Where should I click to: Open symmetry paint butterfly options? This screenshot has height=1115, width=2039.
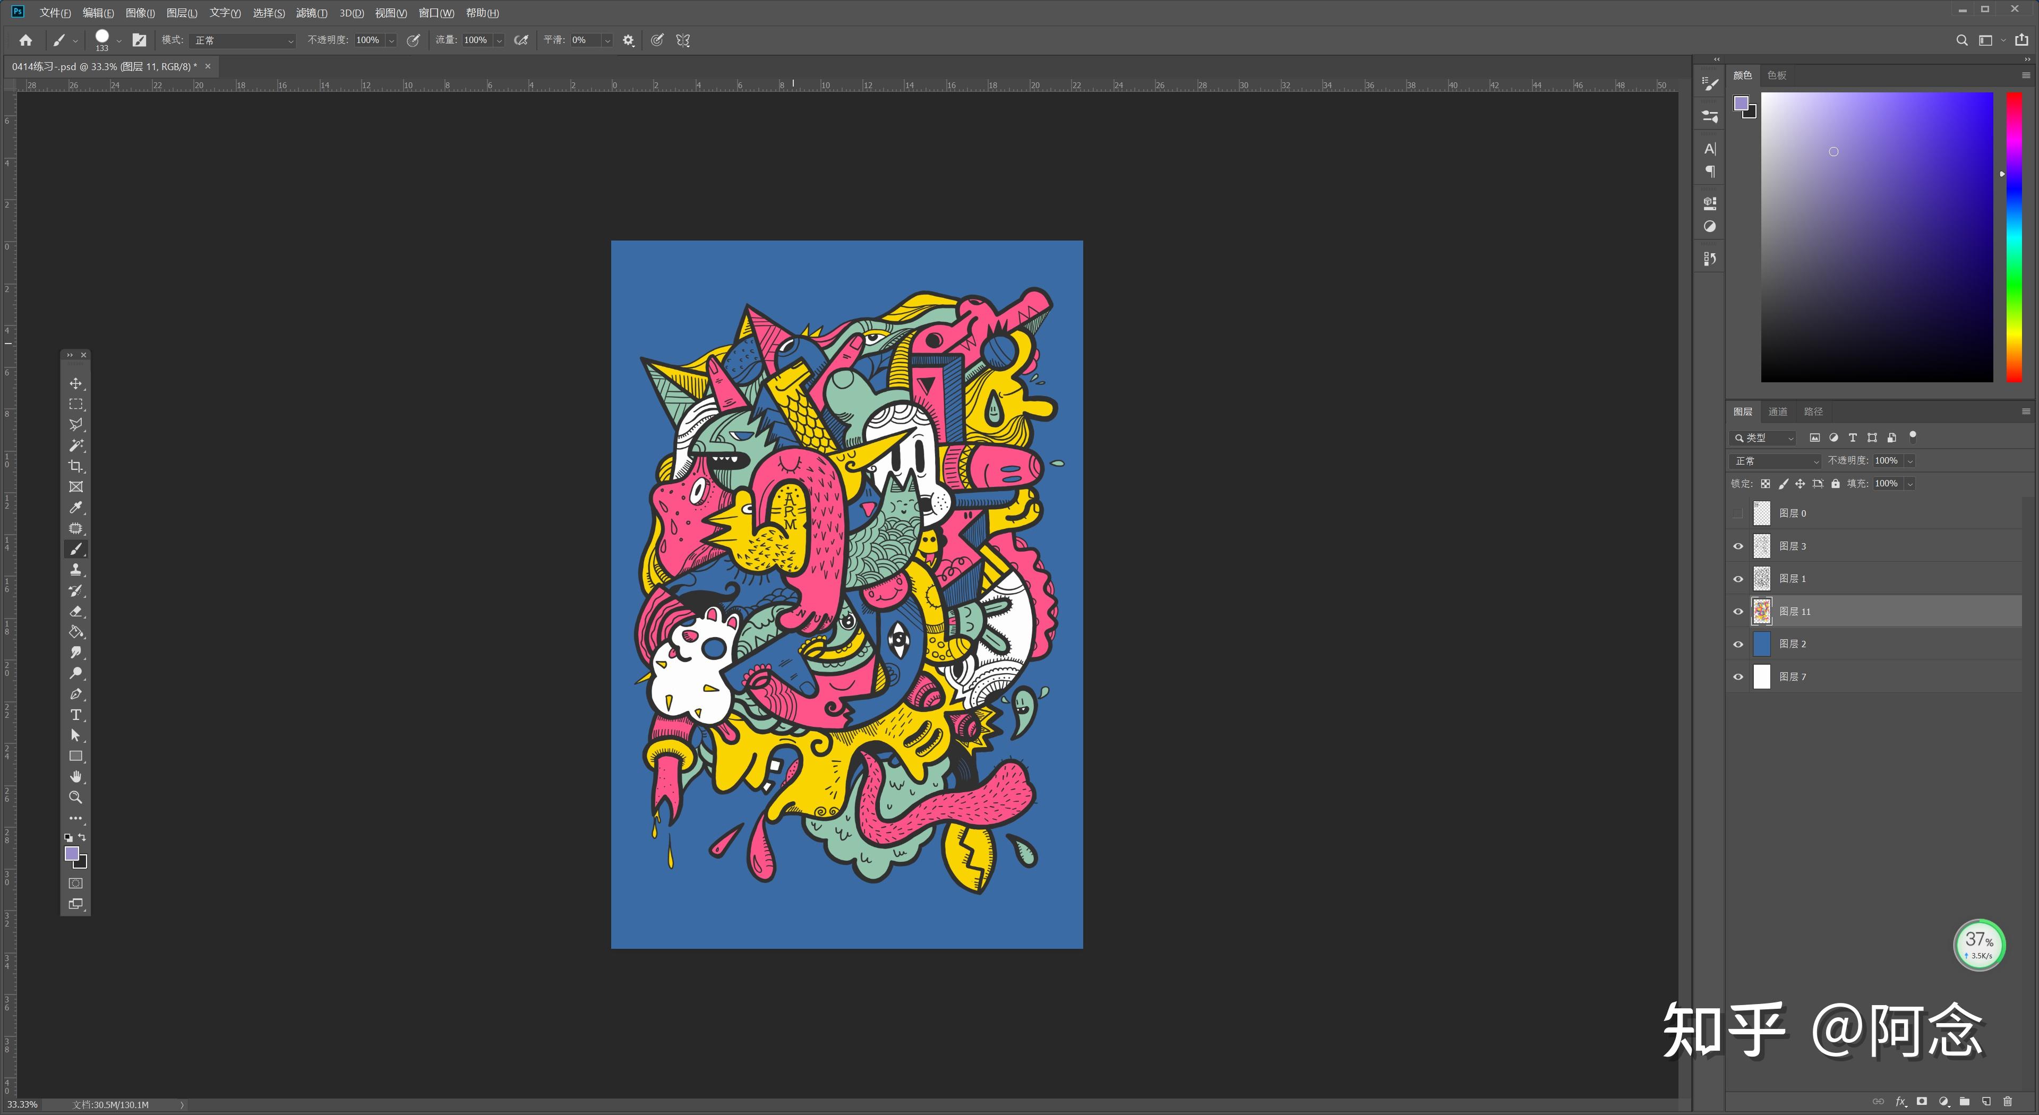point(683,40)
